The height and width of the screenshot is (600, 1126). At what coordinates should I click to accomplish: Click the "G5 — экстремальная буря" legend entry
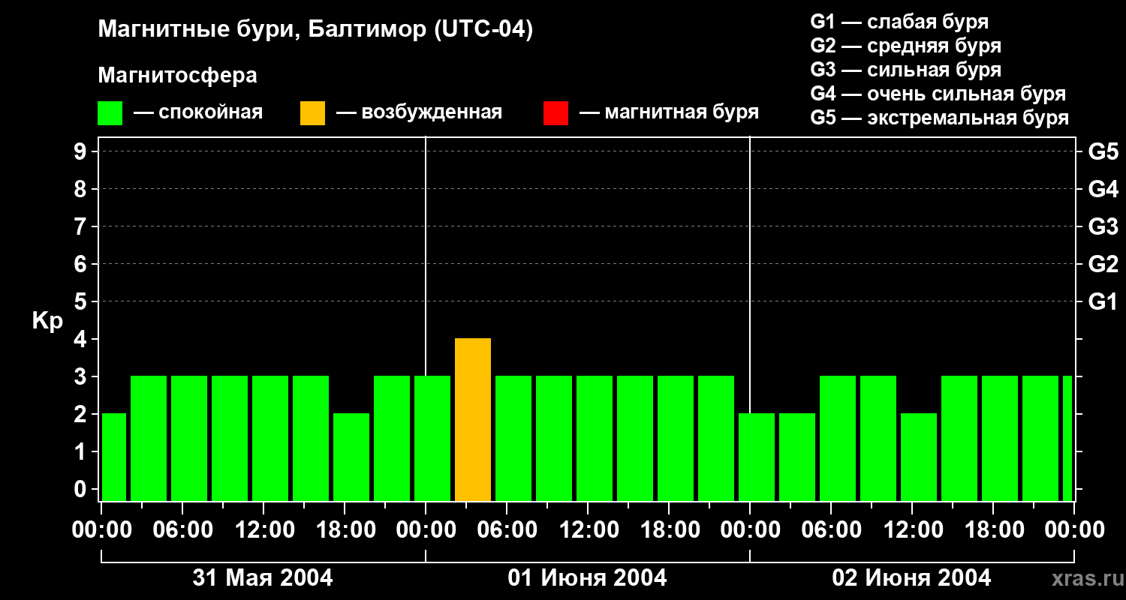click(939, 118)
